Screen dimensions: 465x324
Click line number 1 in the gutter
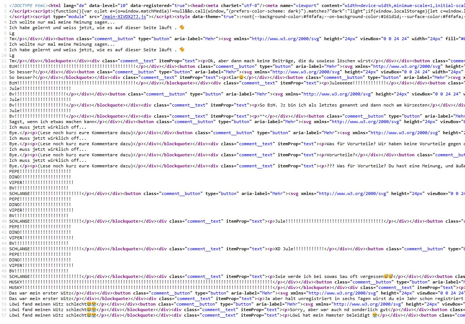tap(5, 6)
